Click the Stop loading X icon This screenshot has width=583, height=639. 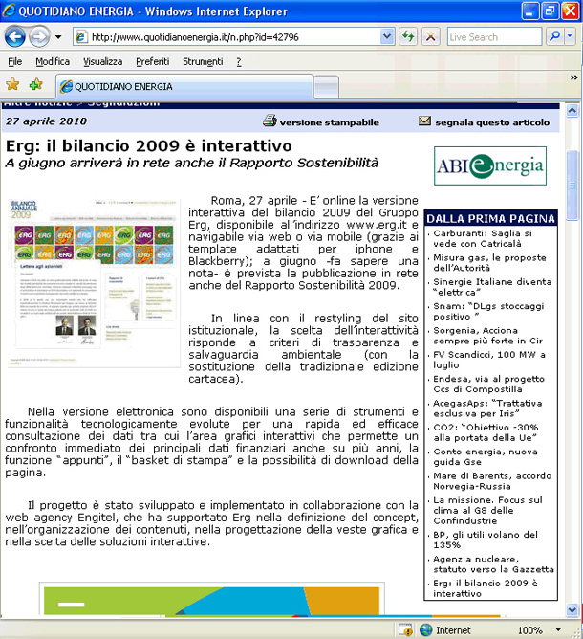click(431, 36)
